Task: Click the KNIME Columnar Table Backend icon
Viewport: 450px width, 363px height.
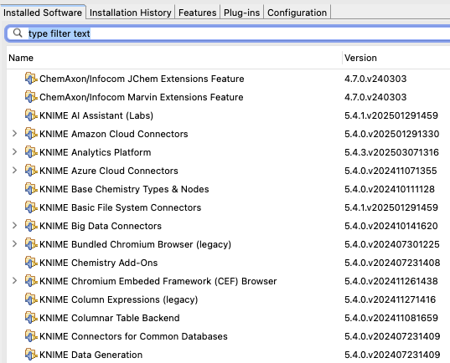Action: (31, 318)
